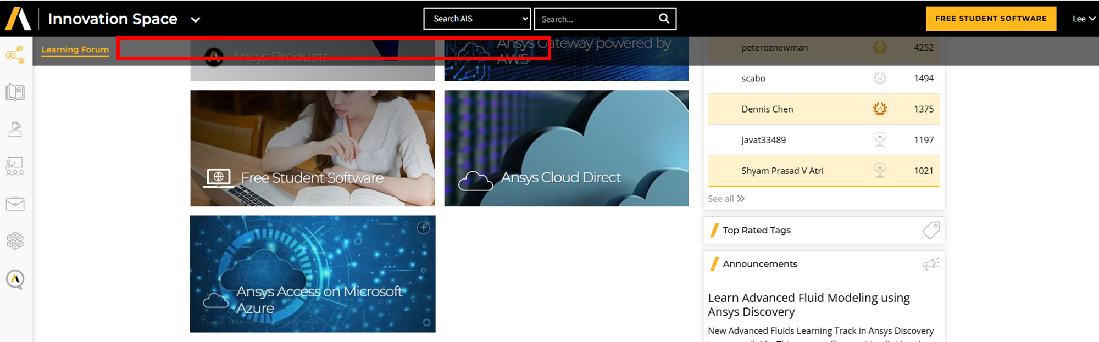Click the Free Student Software button
The image size is (1099, 342).
click(991, 19)
